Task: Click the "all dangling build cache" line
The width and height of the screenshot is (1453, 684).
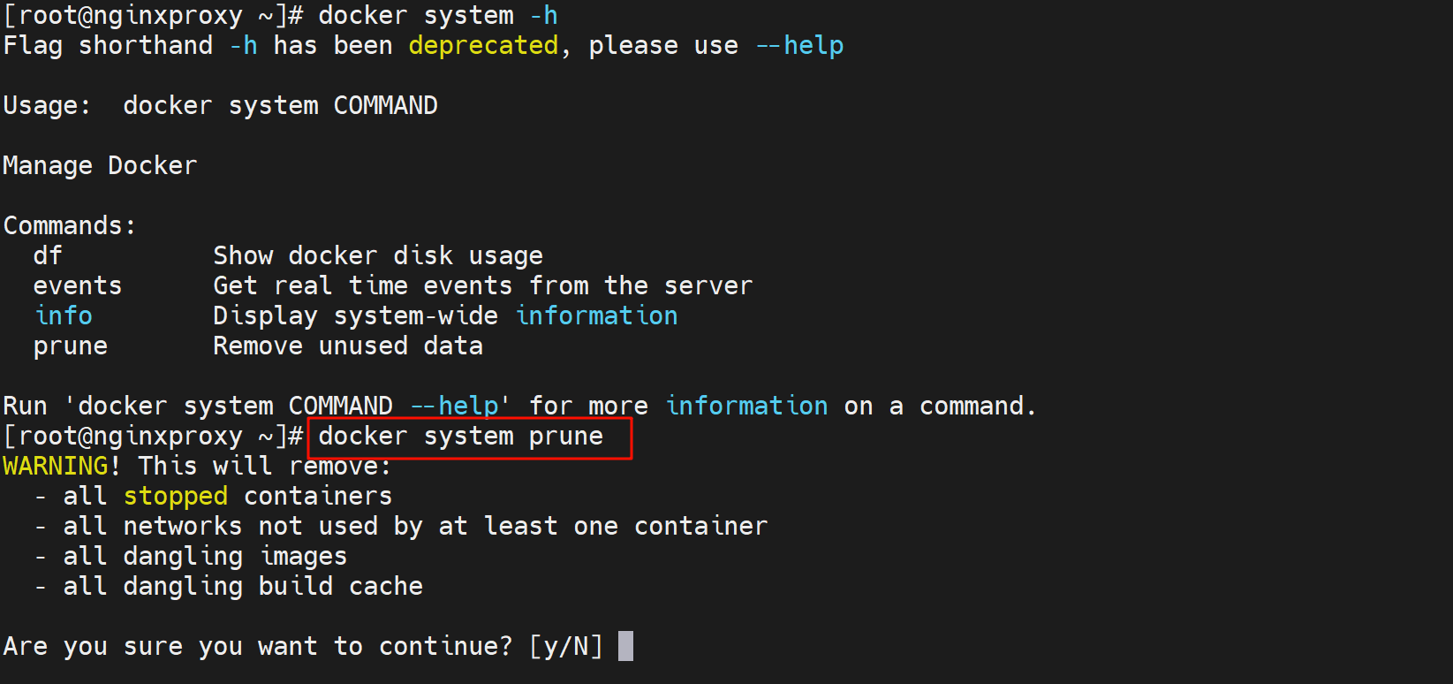Action: click(243, 587)
